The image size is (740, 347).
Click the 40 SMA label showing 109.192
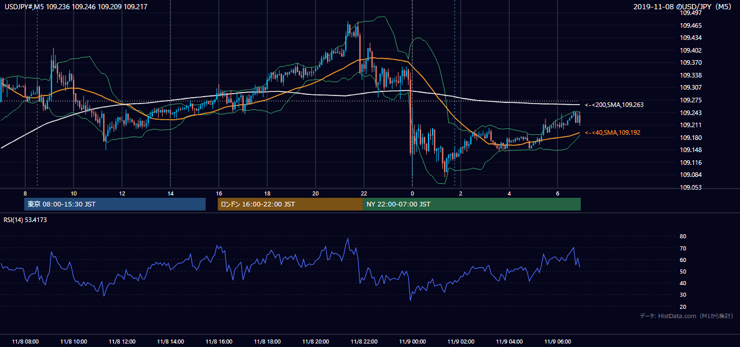[613, 132]
